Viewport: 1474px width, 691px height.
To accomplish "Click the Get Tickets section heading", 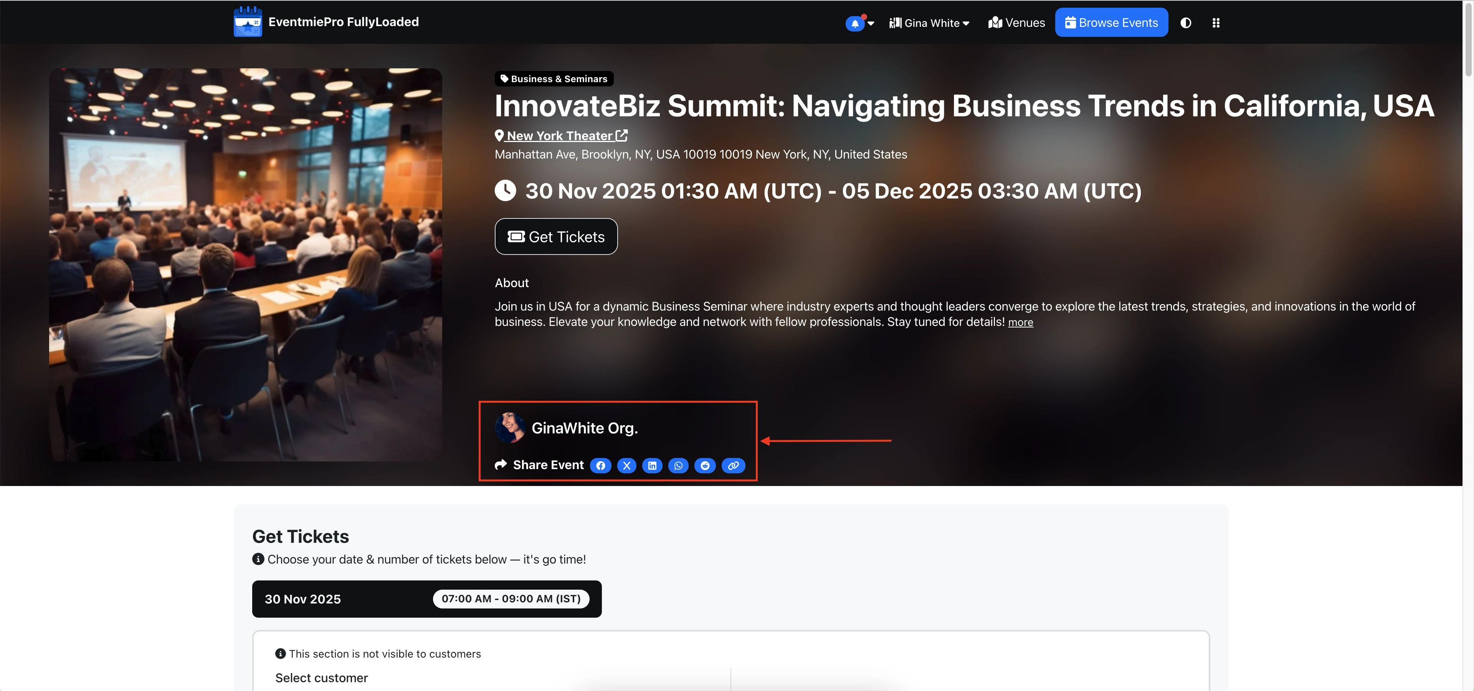I will pos(301,537).
